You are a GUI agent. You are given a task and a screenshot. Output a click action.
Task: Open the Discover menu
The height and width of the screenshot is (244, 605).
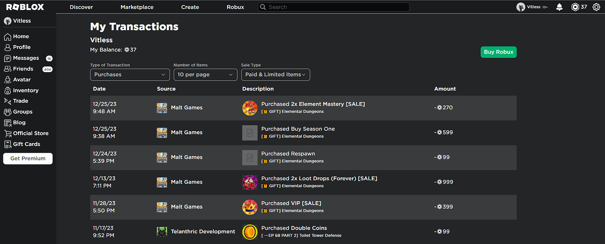pos(81,7)
